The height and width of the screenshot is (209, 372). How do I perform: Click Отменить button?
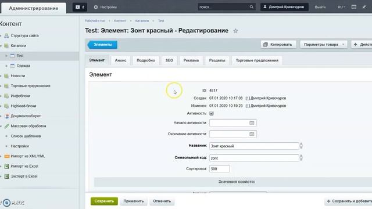(x=162, y=201)
